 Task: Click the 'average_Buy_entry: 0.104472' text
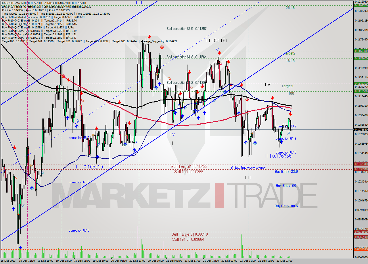click(x=159, y=41)
